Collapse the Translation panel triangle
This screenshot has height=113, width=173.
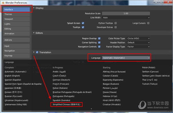(x=34, y=52)
